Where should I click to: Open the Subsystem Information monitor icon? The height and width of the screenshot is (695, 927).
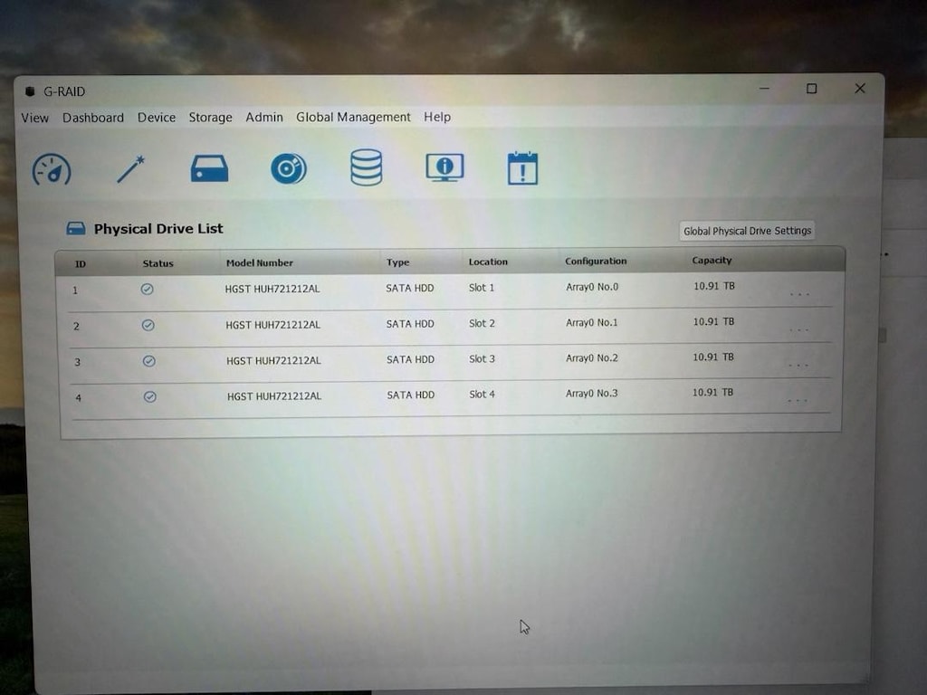[444, 167]
